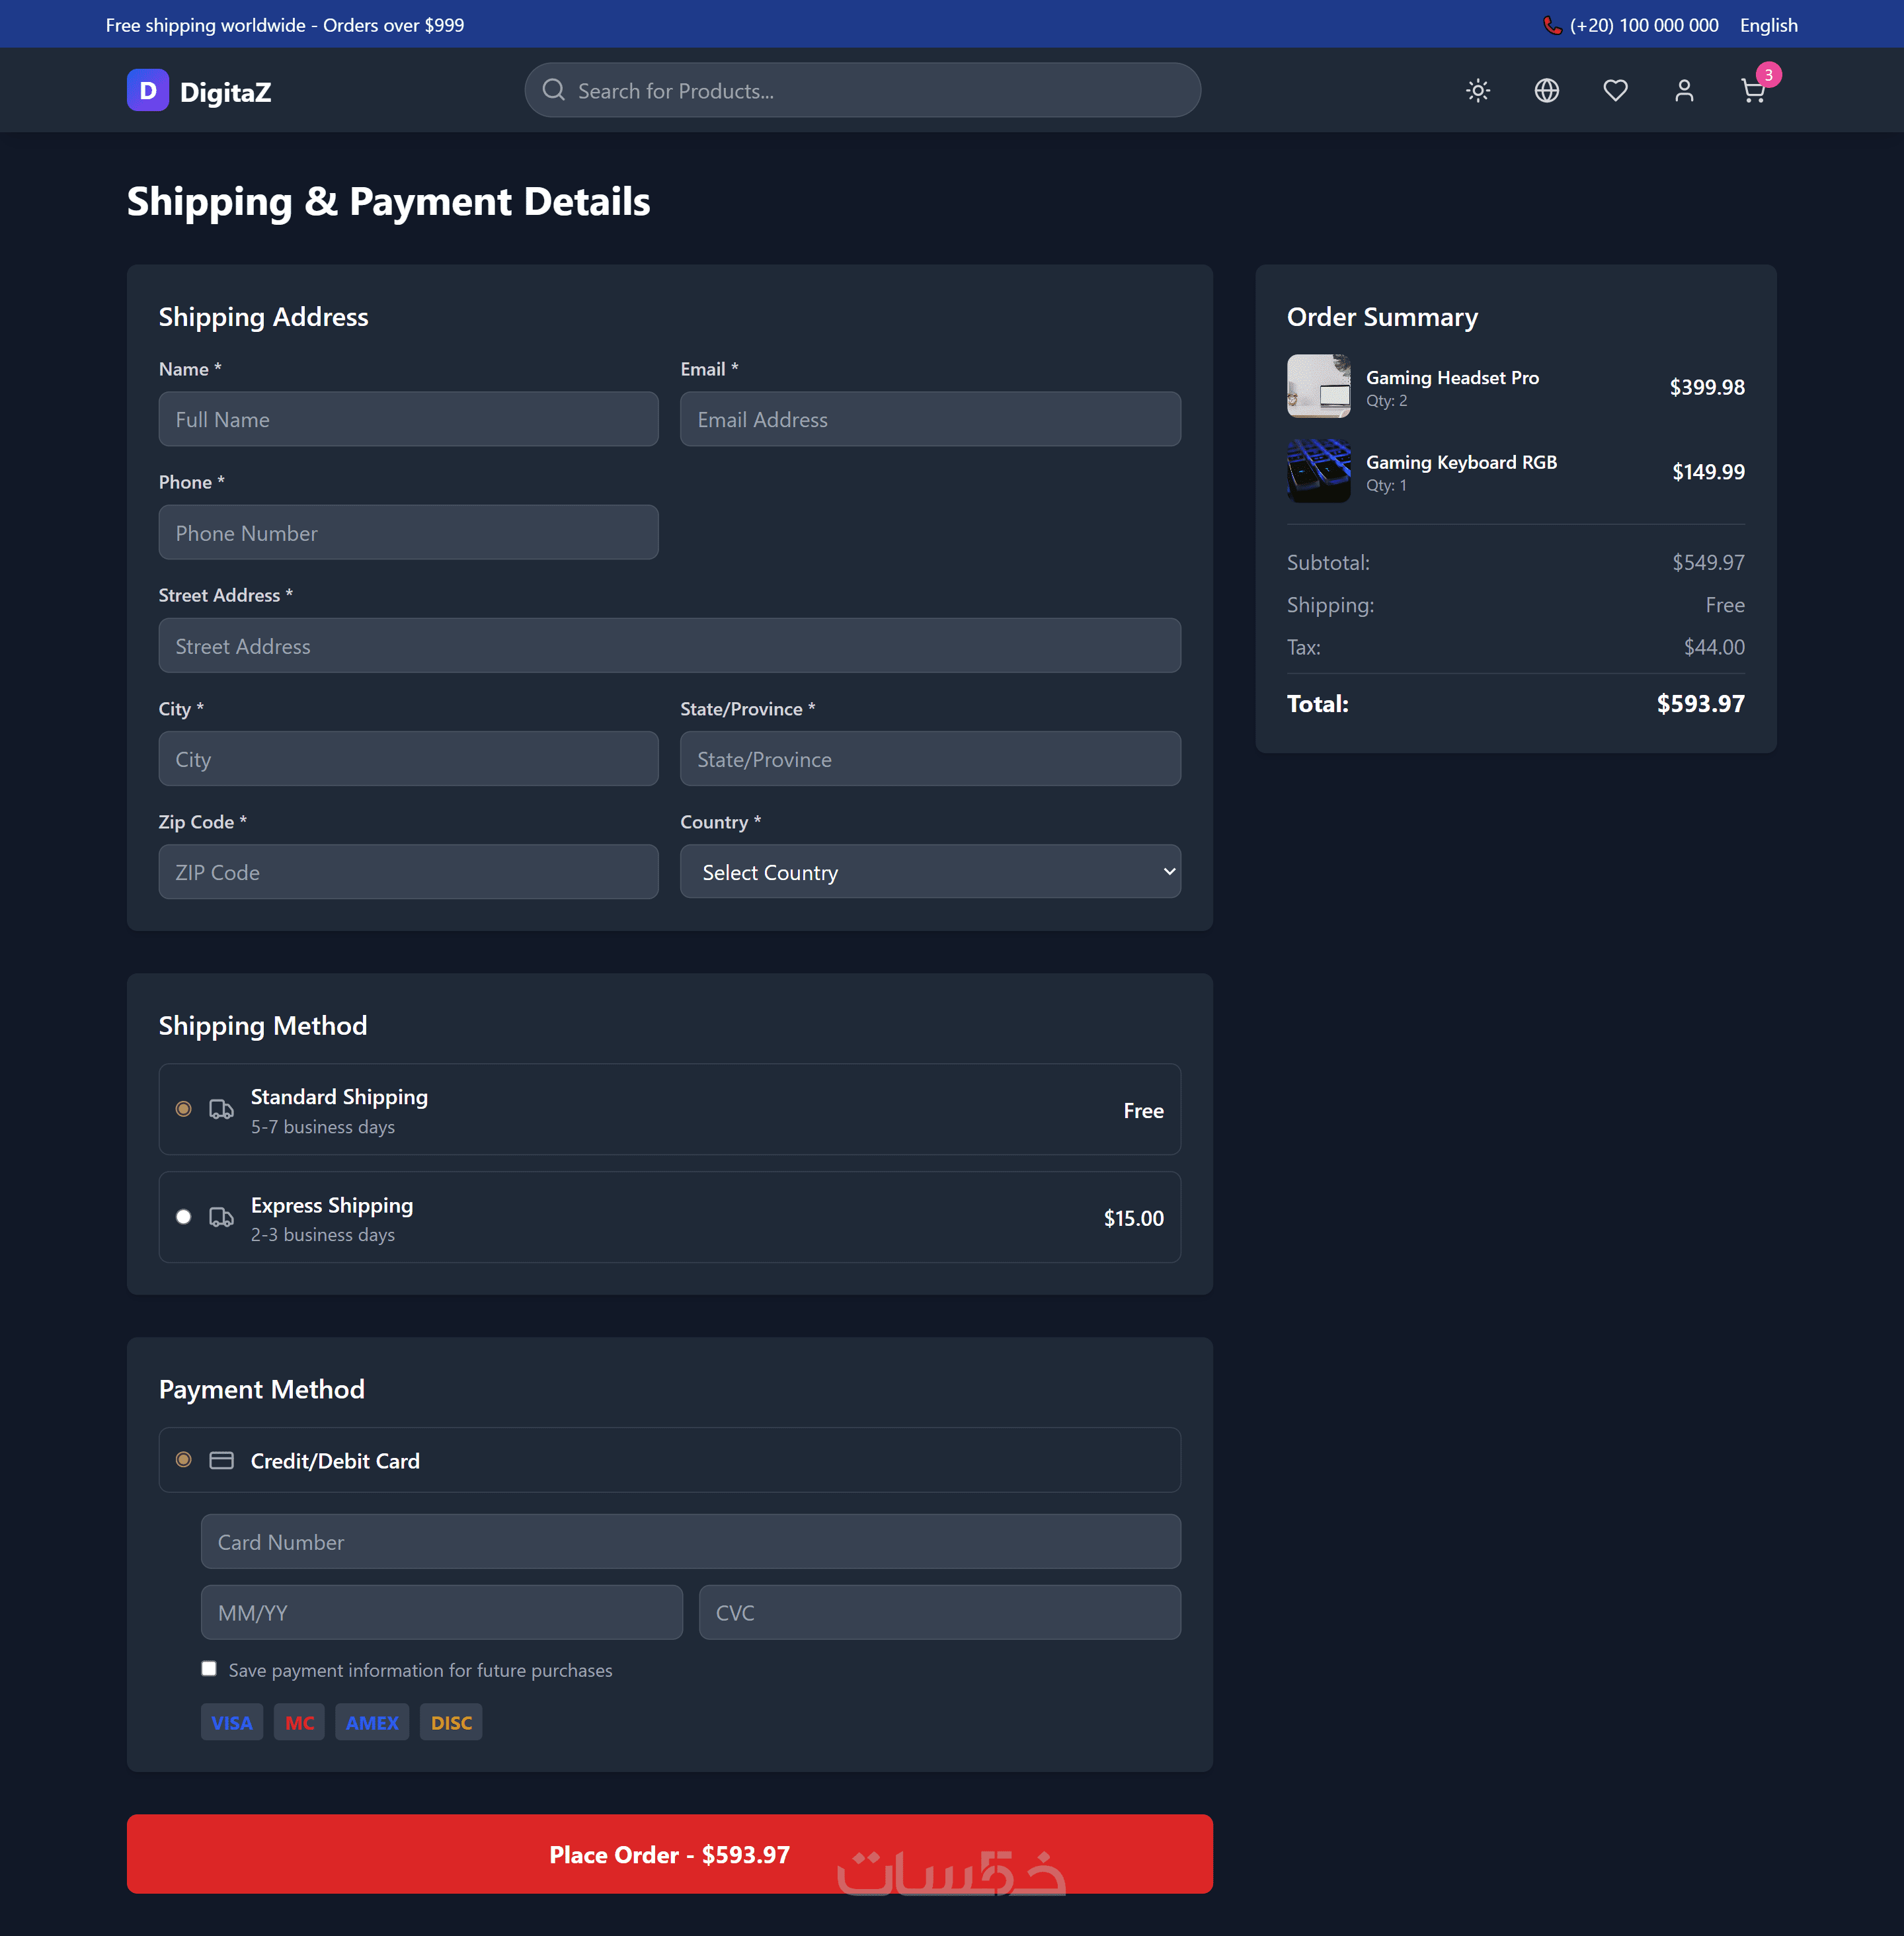Click the Gaming Keyboard RGB thumbnail
Screen dimensions: 1904x1936
pos(1318,471)
